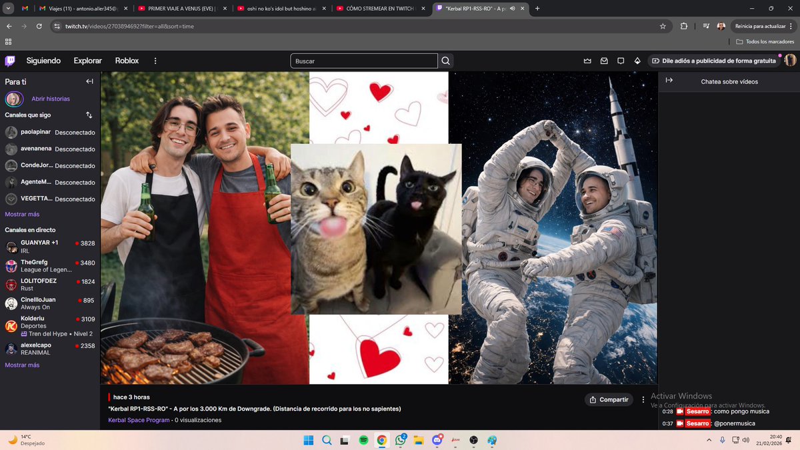Bookmark this page with star icon
This screenshot has height=450, width=800.
[663, 26]
